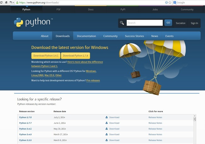Screen dimensions: 205x144
Task: Click the Sign In button
Action: coord(194,23)
